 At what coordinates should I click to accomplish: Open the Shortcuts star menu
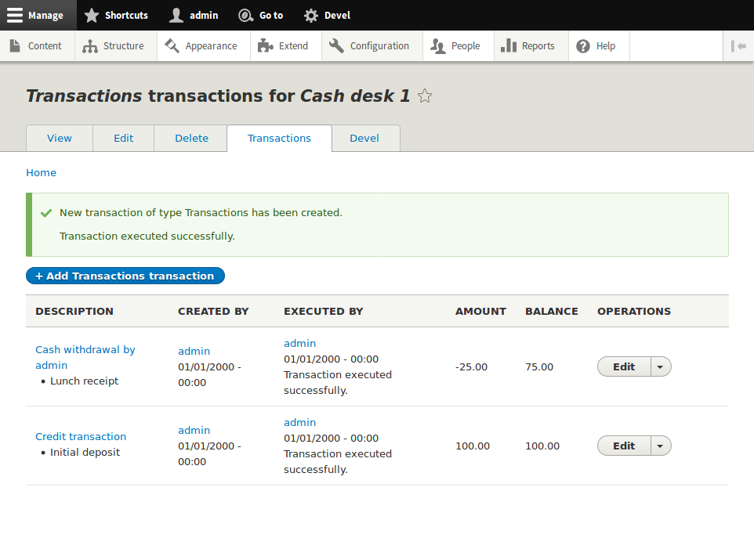[x=93, y=15]
